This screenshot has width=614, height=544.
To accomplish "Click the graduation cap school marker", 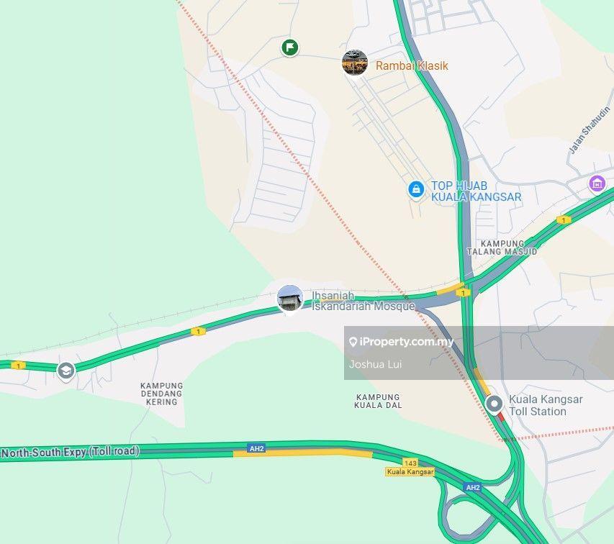I will click(x=66, y=371).
